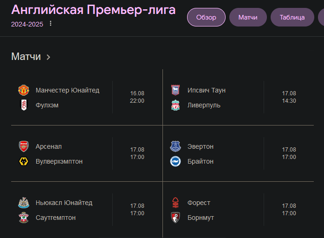Click match time of Everton vs Brighton
The height and width of the screenshot is (238, 324).
(x=289, y=153)
